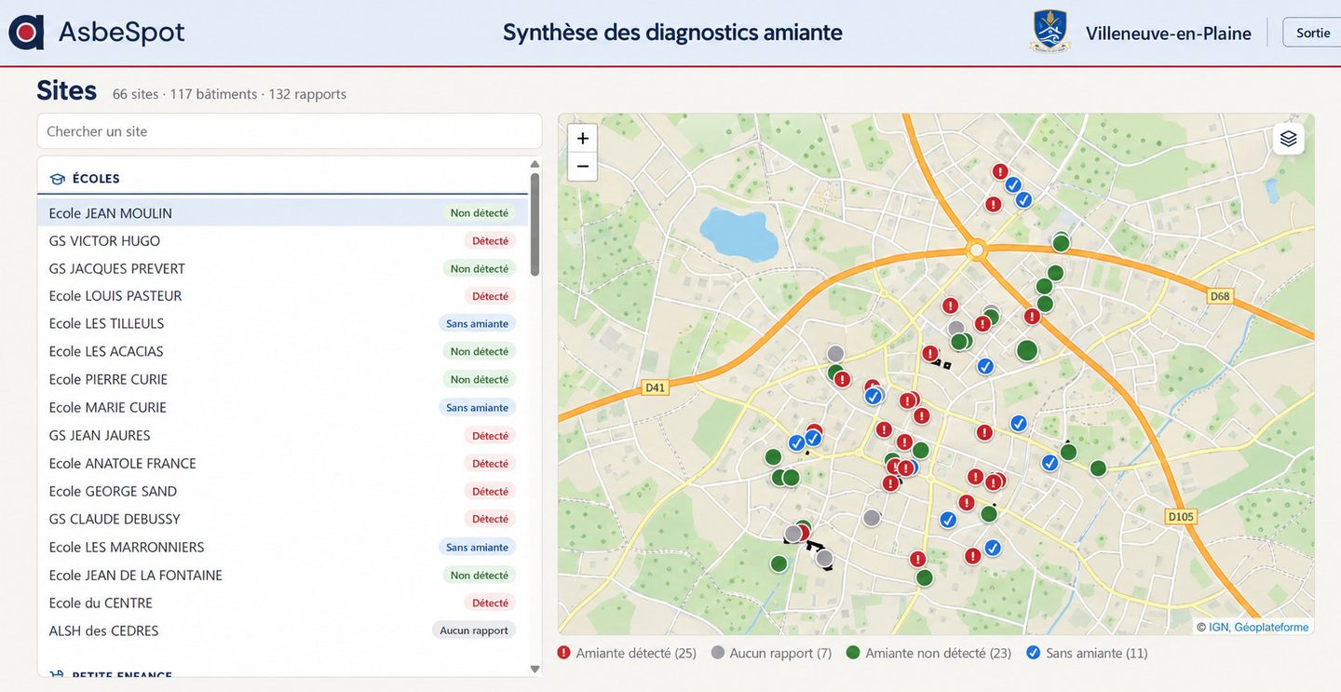Click the list scrollbar up arrow
Viewport: 1341px width, 692px height.
tap(535, 165)
